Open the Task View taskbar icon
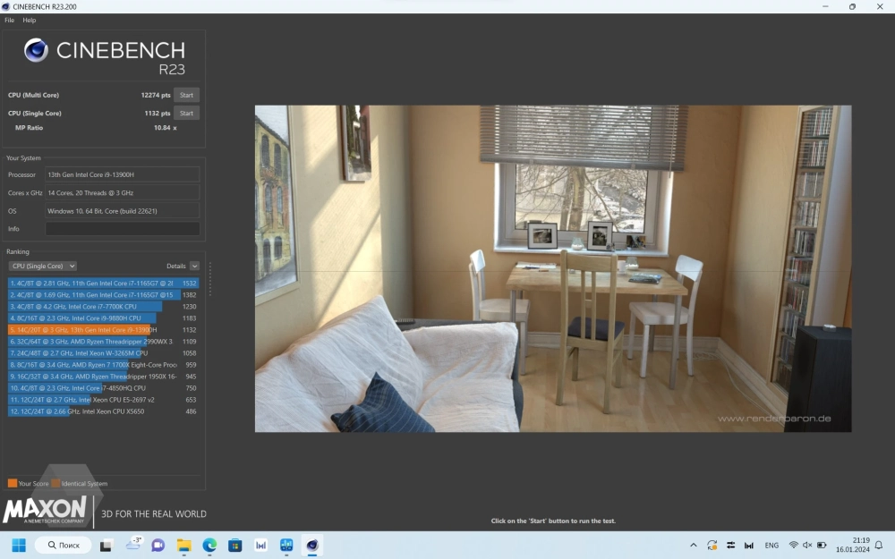The height and width of the screenshot is (559, 895). click(x=106, y=545)
